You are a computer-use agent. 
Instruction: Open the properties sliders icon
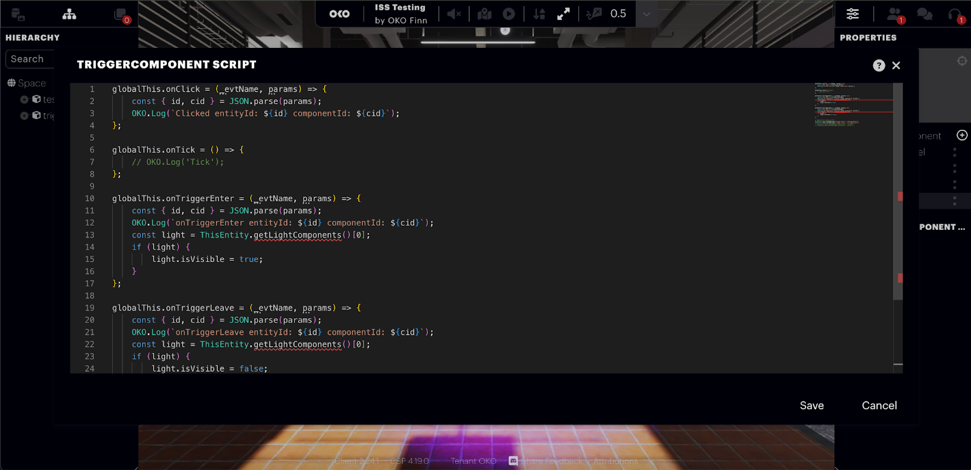[x=853, y=14]
